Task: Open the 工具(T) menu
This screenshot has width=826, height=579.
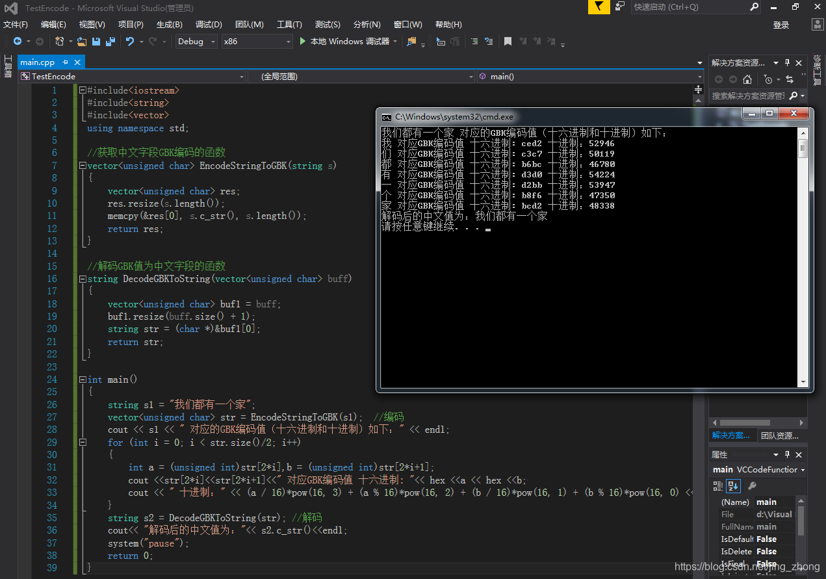Action: click(289, 25)
